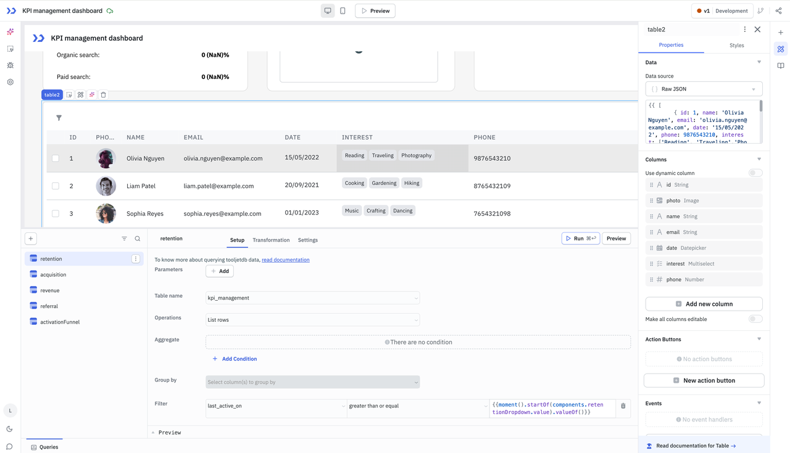Open the table filter funnel icon
This screenshot has height=453, width=790.
[59, 118]
